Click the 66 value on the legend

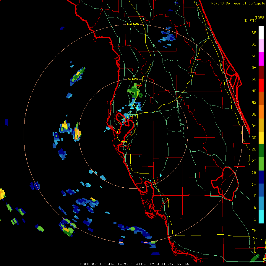pyautogui.click(x=254, y=33)
